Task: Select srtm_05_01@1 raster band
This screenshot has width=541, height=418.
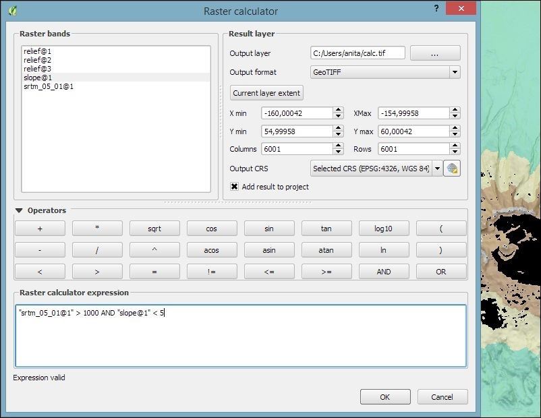Action: point(48,86)
